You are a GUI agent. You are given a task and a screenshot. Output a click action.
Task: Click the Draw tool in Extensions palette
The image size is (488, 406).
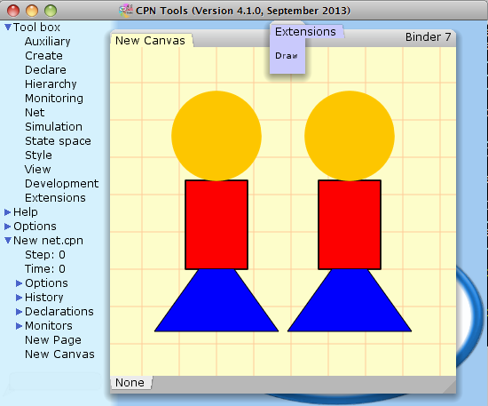coord(287,56)
